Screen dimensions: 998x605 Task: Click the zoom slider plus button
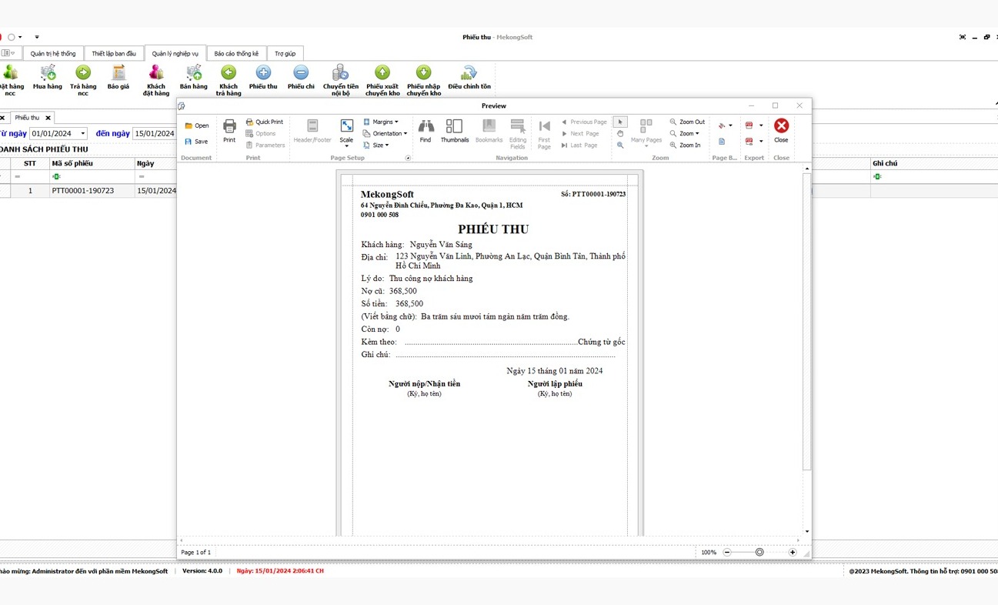pos(793,553)
